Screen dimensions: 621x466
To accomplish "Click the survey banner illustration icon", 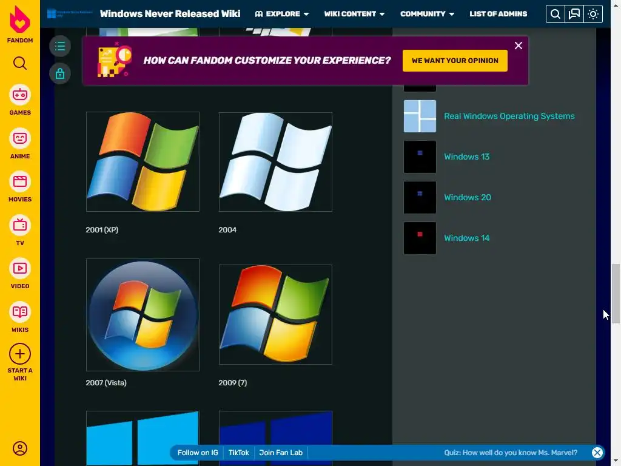I will click(x=115, y=60).
